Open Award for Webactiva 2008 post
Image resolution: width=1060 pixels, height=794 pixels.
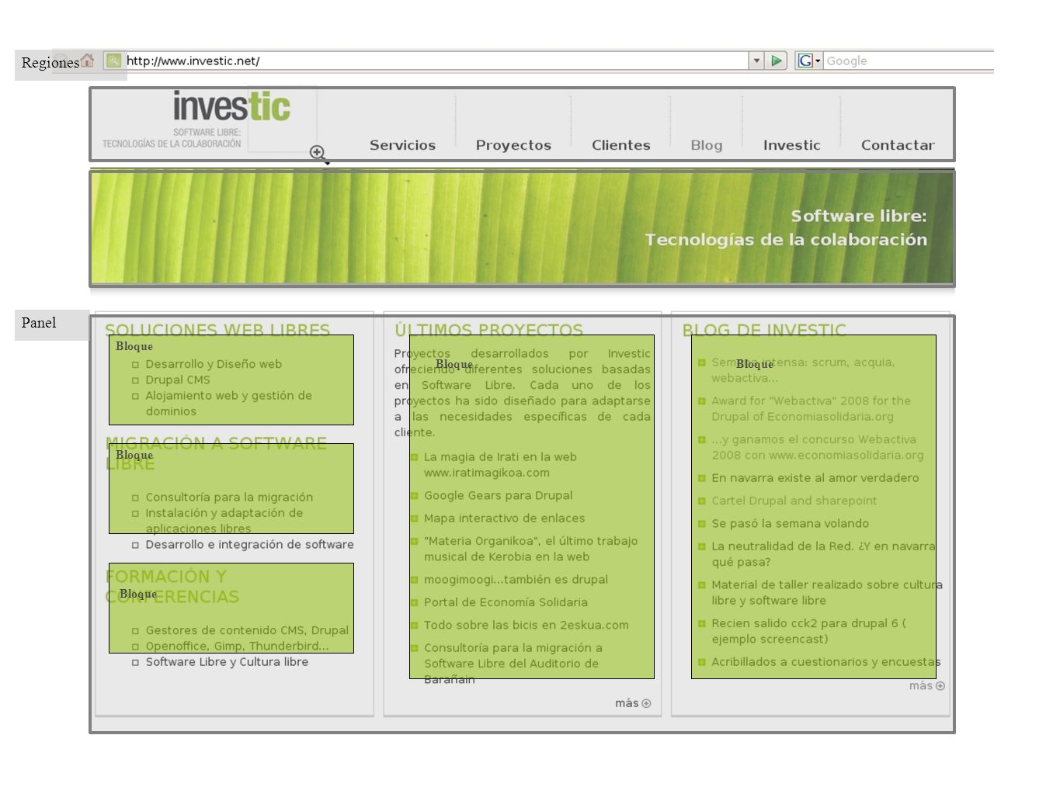[x=811, y=408]
